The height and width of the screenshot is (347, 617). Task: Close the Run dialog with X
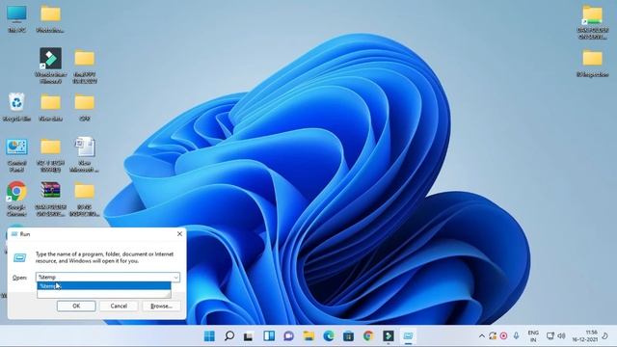[x=179, y=233]
